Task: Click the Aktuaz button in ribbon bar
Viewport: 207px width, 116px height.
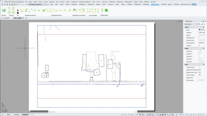Action: (x=194, y=4)
